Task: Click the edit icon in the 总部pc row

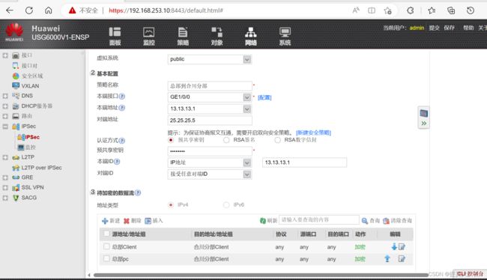Action: pyautogui.click(x=402, y=258)
